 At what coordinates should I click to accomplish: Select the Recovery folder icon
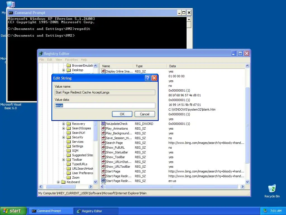click(69, 124)
